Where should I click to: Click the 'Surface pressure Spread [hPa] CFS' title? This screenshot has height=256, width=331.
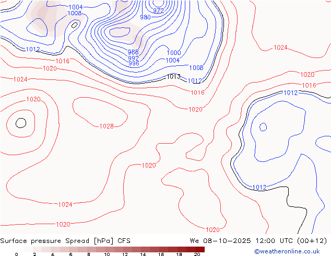[65, 241]
